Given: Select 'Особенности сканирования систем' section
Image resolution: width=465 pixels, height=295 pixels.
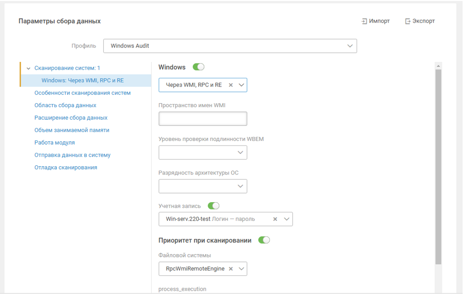Looking at the screenshot, I should (83, 93).
